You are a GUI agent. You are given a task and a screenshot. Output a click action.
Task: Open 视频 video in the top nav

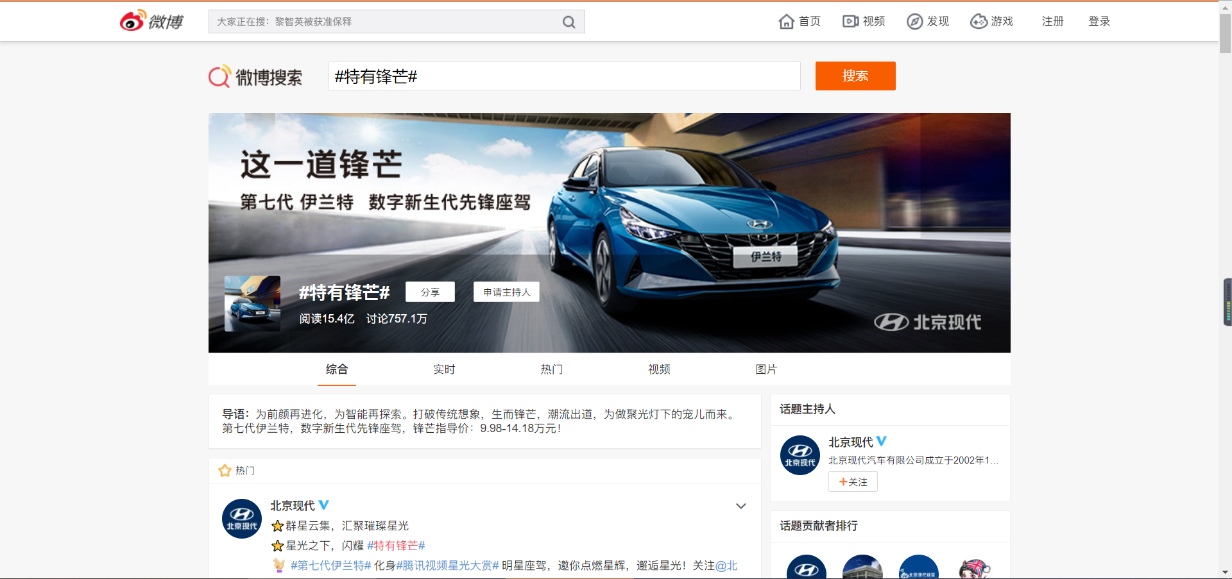[864, 21]
